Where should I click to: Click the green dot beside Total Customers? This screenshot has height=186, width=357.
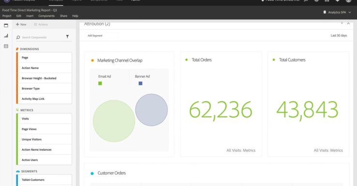[x=274, y=60]
